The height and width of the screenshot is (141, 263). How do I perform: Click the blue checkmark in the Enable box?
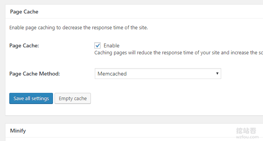(x=97, y=45)
